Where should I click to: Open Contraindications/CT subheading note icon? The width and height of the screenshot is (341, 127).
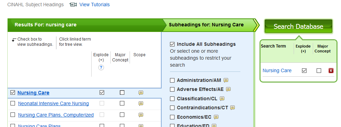click(232, 108)
